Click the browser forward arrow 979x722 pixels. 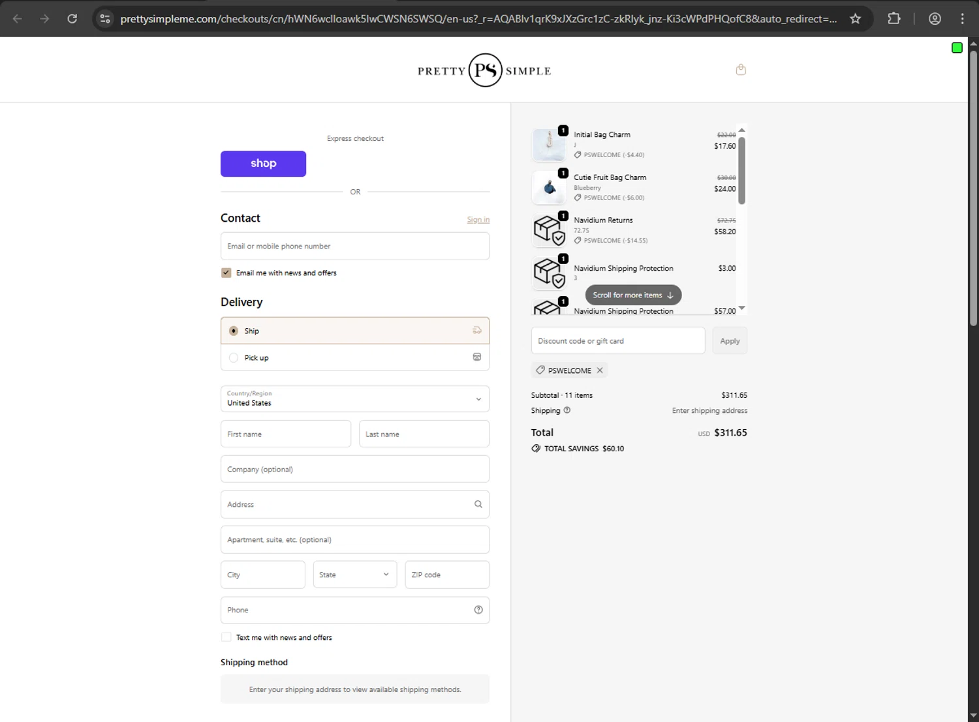tap(44, 18)
